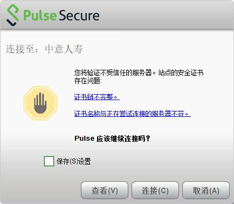Select the 中意人寿 connection name

coord(64,49)
